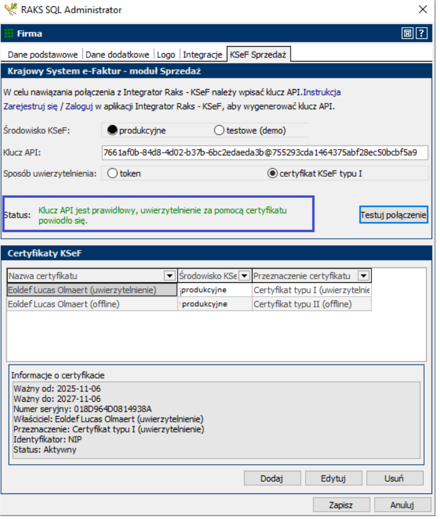Select the produkcyjne environment radio button
The height and width of the screenshot is (519, 440).
coord(112,130)
